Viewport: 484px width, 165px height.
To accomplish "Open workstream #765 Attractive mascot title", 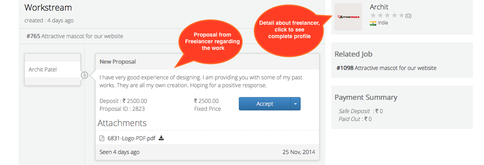I will (x=75, y=36).
